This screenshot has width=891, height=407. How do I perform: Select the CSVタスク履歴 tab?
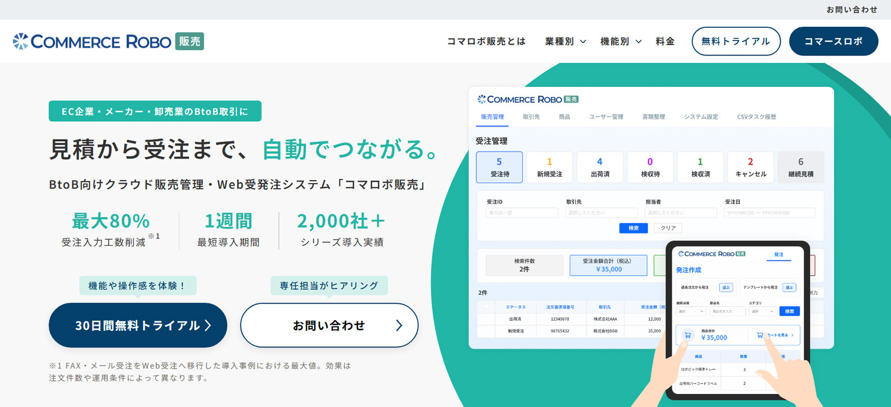click(756, 117)
